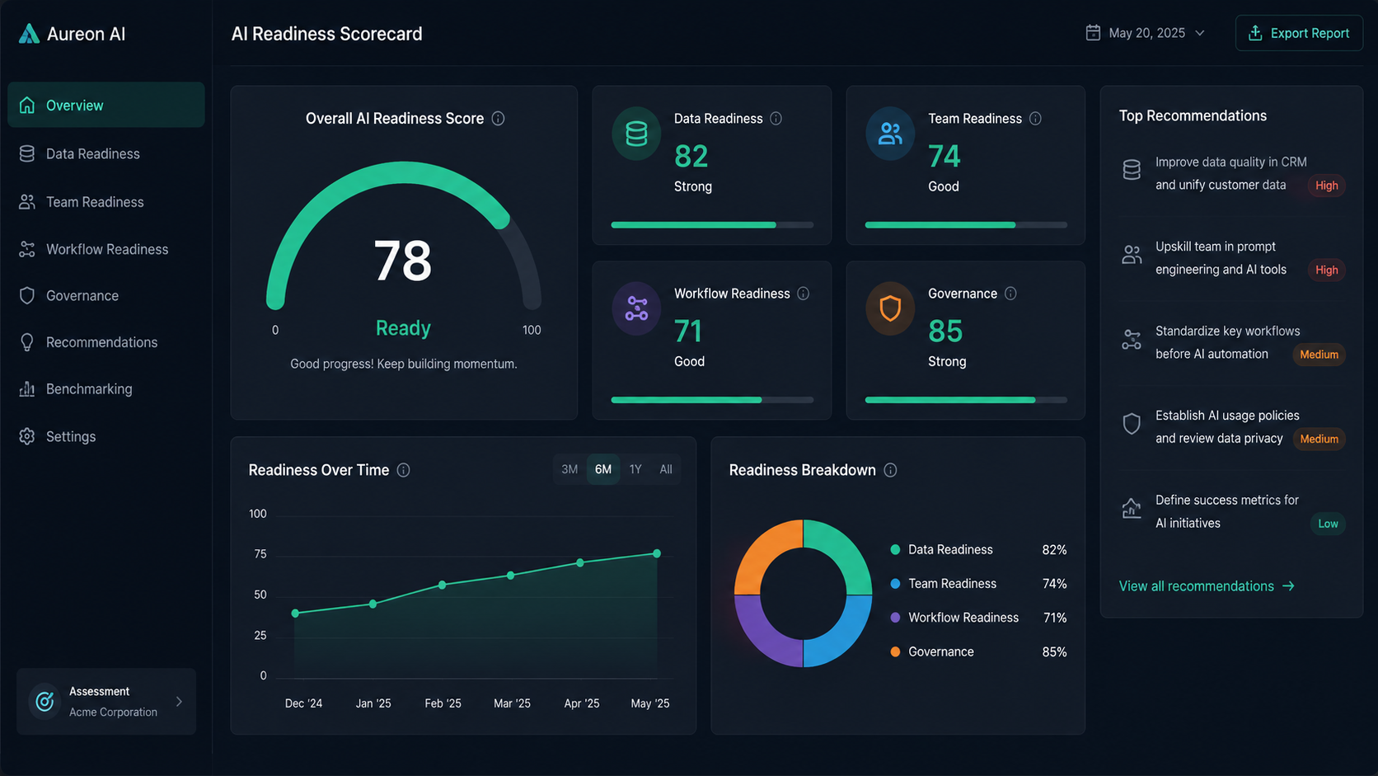The height and width of the screenshot is (776, 1378).
Task: Click the Benchmarking bar chart icon in sidebar
Action: pos(27,389)
